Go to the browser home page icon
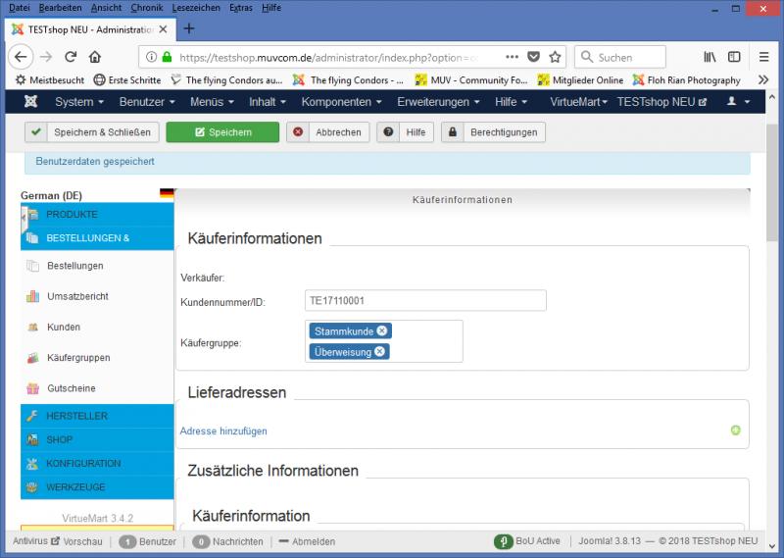Viewport: 784px width, 558px height. [x=95, y=57]
